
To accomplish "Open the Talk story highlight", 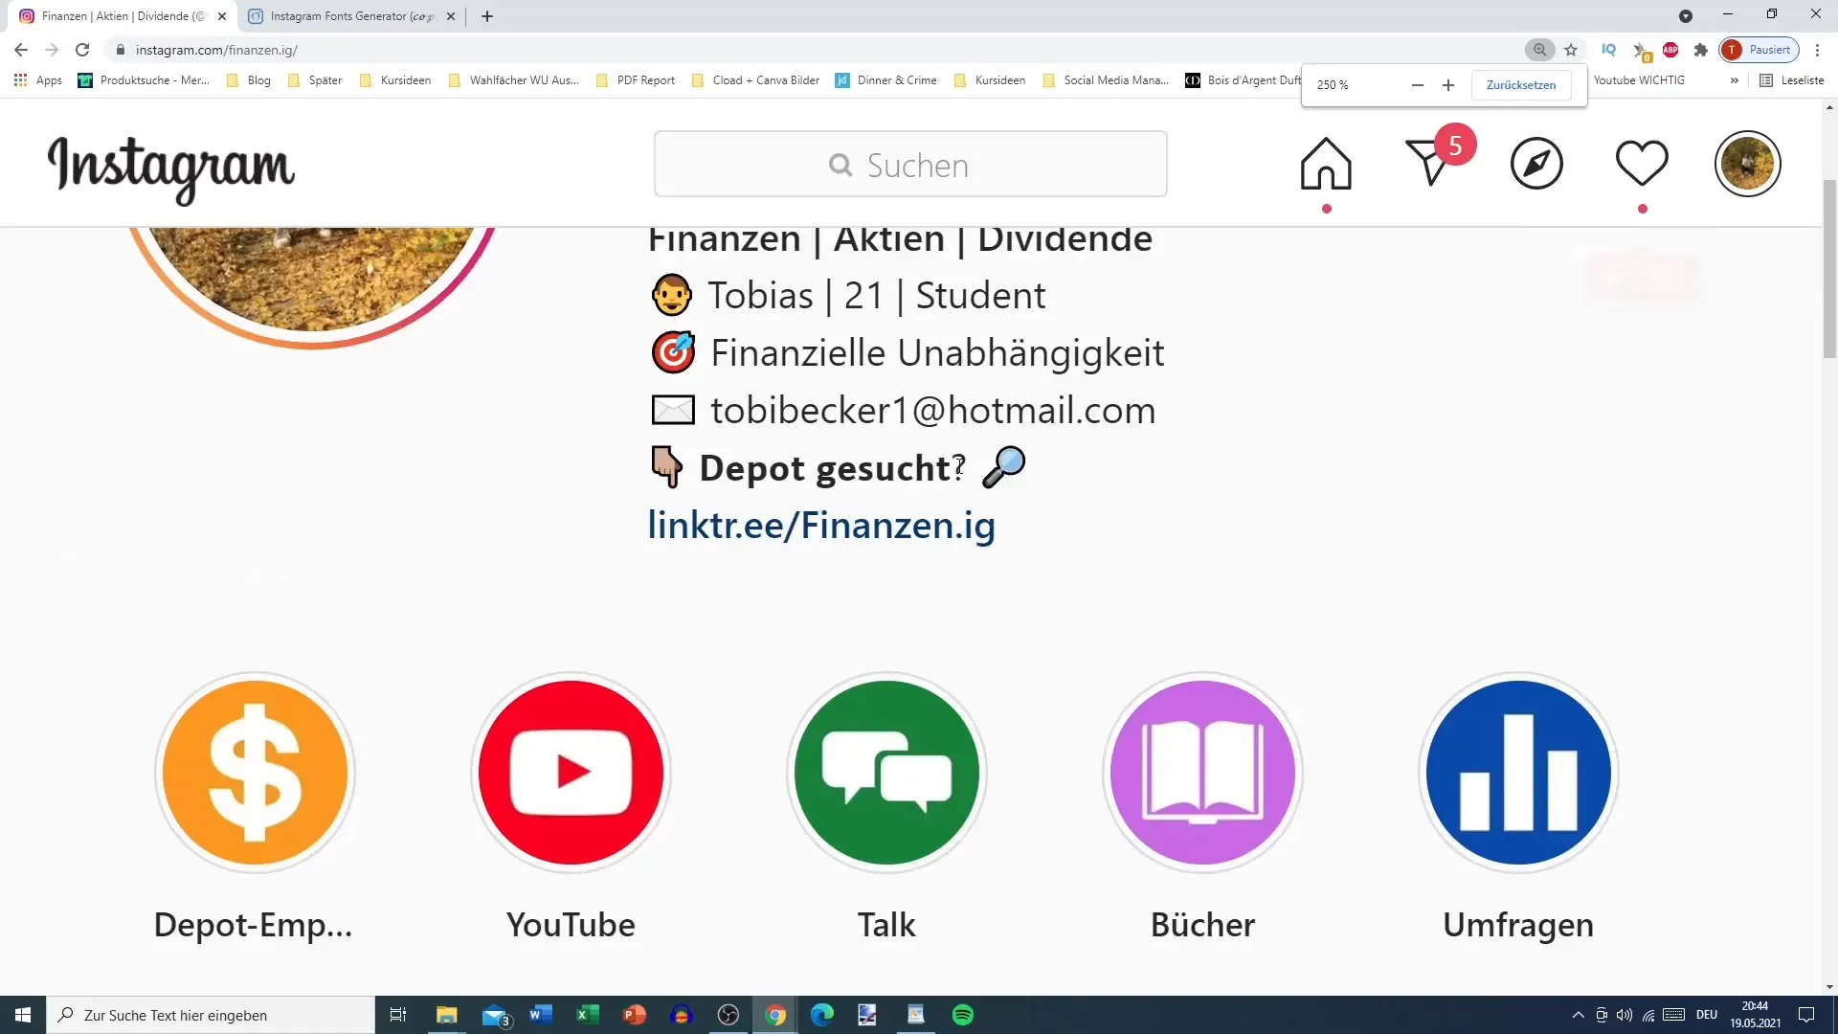I will click(x=886, y=772).
